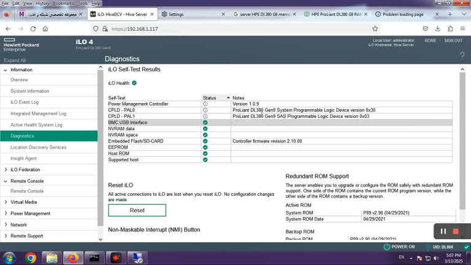Open the File menu
The height and width of the screenshot is (265, 471).
[x=5, y=3]
